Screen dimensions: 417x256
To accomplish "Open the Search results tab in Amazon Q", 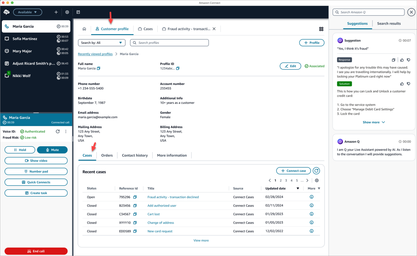I will (389, 23).
